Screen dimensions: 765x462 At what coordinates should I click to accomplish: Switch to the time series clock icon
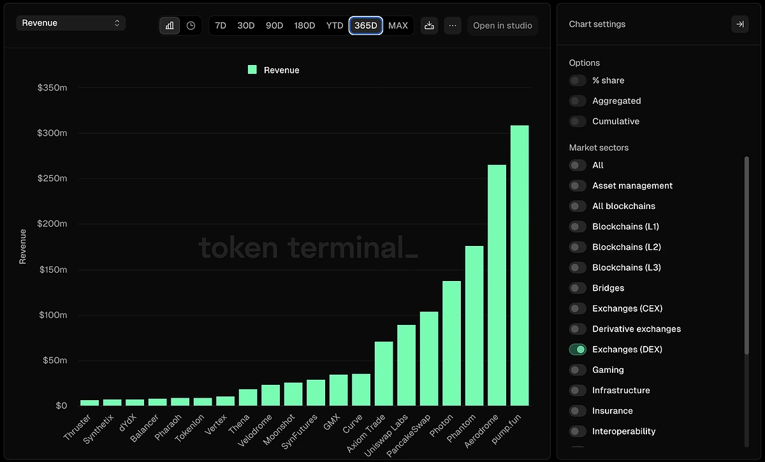191,25
